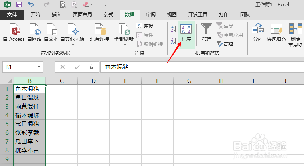Select cell containing 桃李不言
The height and width of the screenshot is (166, 304).
pos(30,150)
